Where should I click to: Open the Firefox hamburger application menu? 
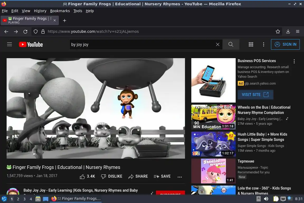298,31
